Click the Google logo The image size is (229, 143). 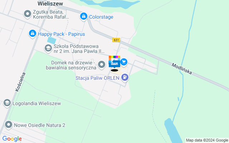12,139
